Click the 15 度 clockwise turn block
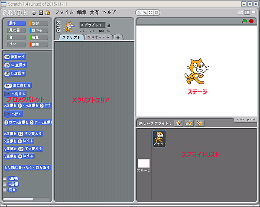The image size is (260, 207). click(15, 65)
